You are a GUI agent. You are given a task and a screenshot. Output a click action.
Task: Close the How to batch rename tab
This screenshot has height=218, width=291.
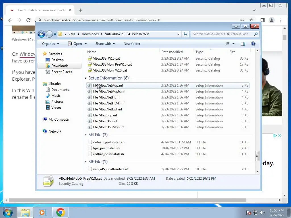point(70,10)
